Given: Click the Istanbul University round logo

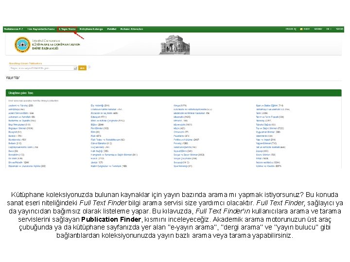Looking at the screenshot, I should tap(22, 45).
